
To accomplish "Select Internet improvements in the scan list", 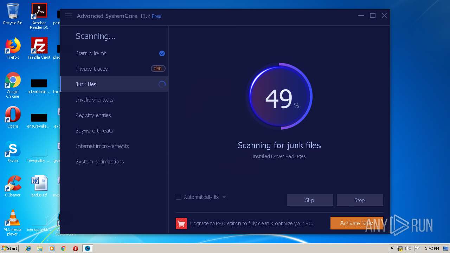I will 114,146.
